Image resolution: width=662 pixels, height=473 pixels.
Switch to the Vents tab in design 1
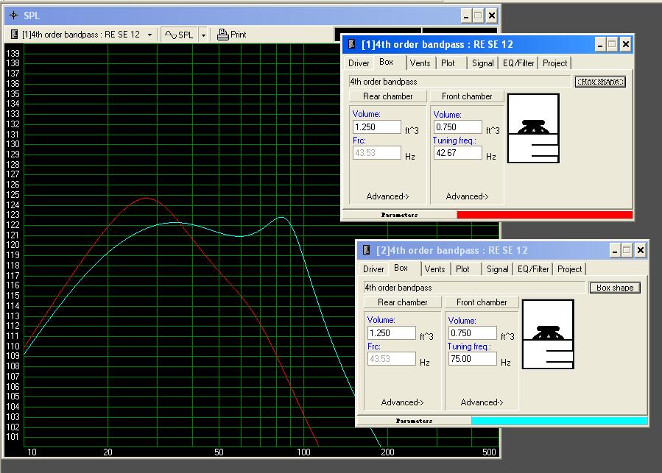click(x=420, y=63)
